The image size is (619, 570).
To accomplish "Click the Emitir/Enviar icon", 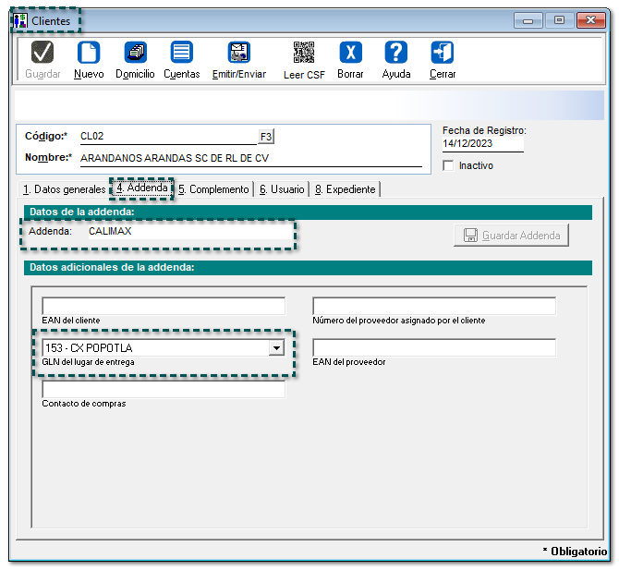I will pos(238,55).
